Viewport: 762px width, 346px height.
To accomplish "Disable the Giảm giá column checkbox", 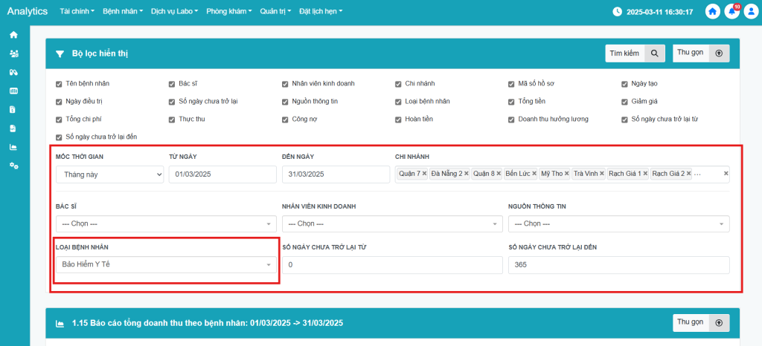I will click(x=625, y=102).
